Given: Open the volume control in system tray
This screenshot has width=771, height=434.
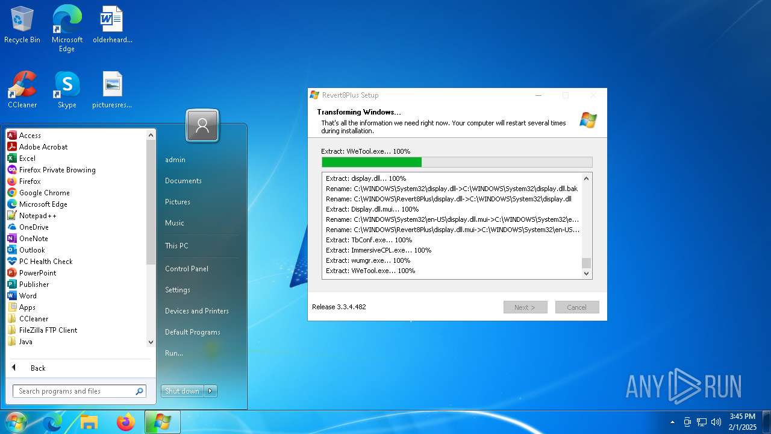Looking at the screenshot, I should tap(716, 422).
